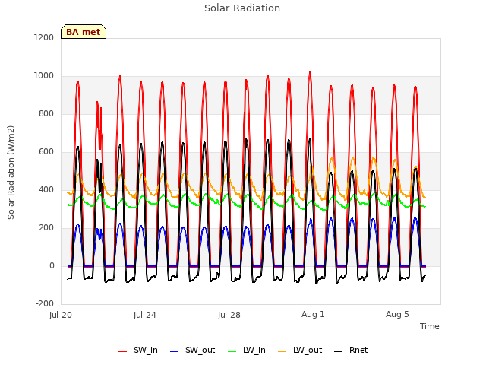Click the Time axis label
Viewport: 486px width, 365px height.
tap(430, 326)
